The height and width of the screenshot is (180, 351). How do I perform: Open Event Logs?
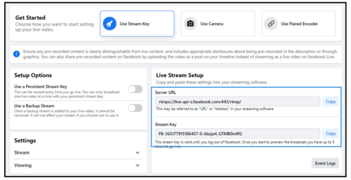click(325, 163)
